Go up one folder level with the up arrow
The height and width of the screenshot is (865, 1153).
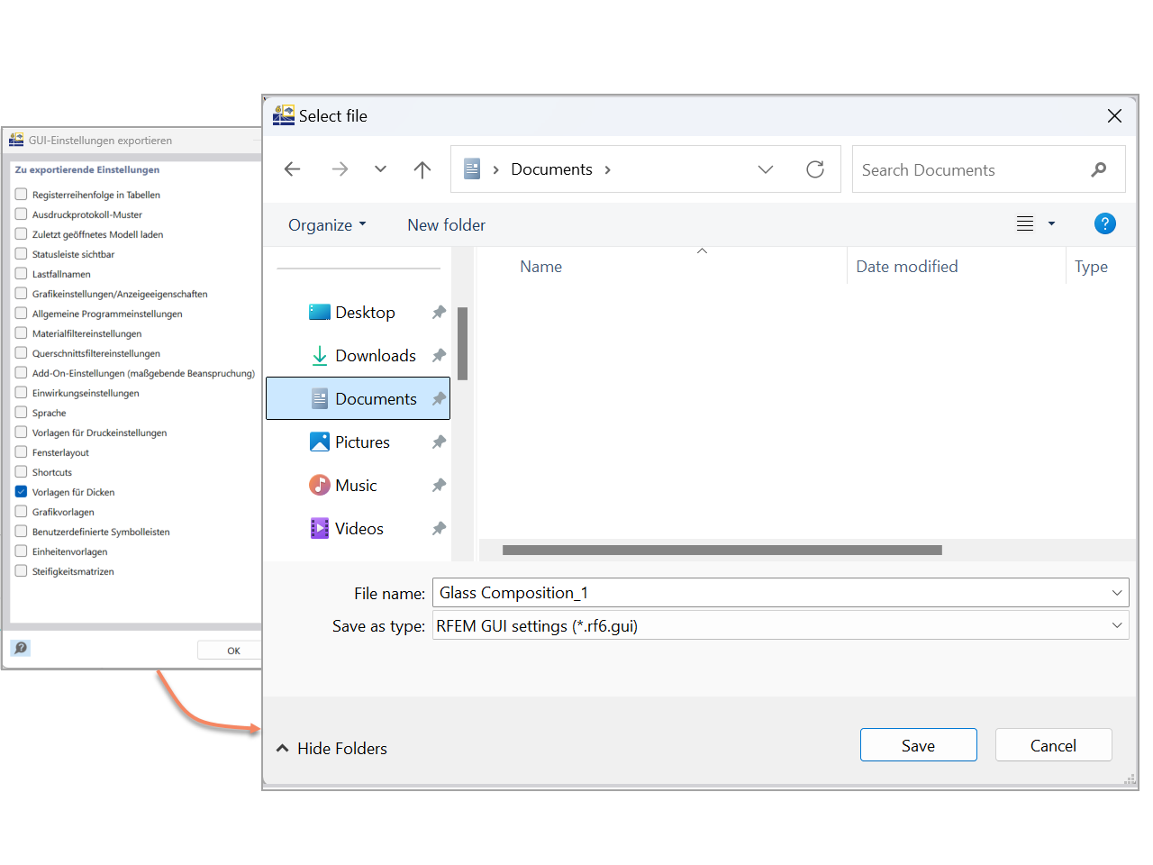(x=422, y=168)
